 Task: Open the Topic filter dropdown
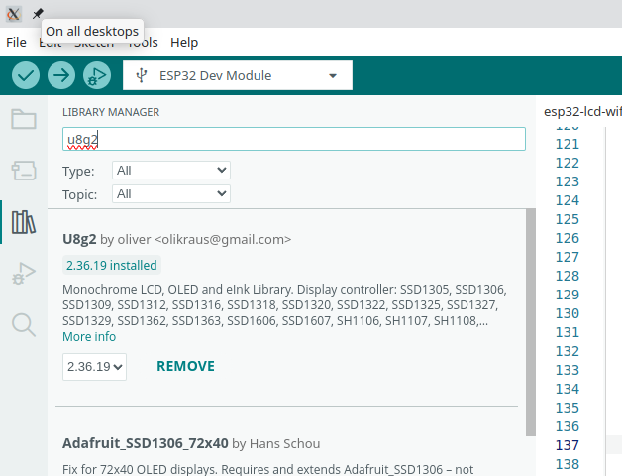tap(171, 194)
